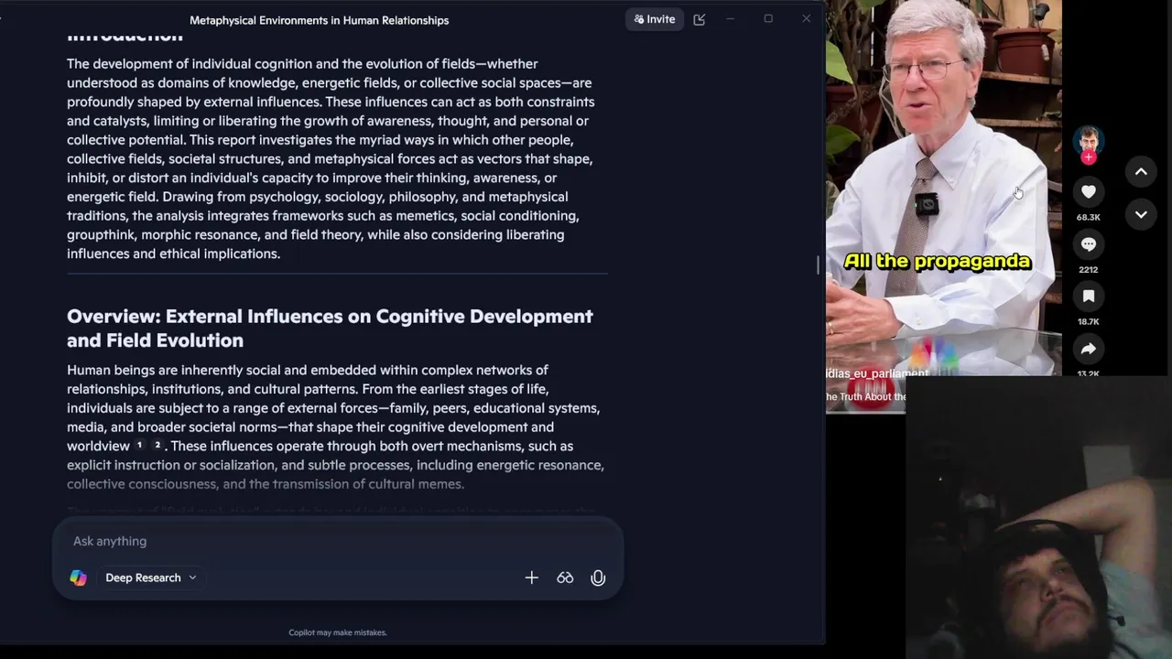
Task: Click the 68.3K likes count
Action: click(x=1089, y=217)
